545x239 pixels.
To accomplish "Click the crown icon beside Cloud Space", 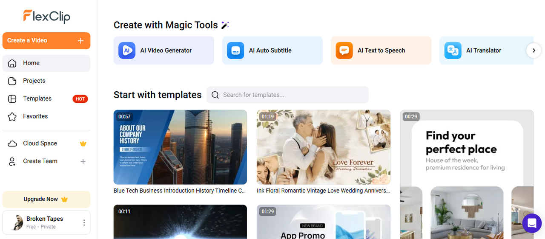I will 83,143.
